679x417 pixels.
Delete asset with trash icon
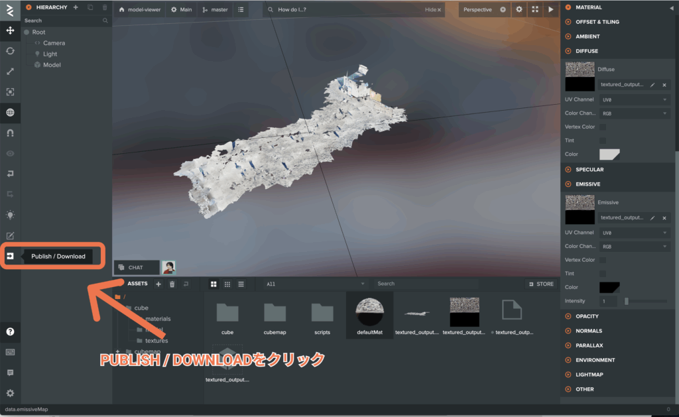tap(172, 284)
